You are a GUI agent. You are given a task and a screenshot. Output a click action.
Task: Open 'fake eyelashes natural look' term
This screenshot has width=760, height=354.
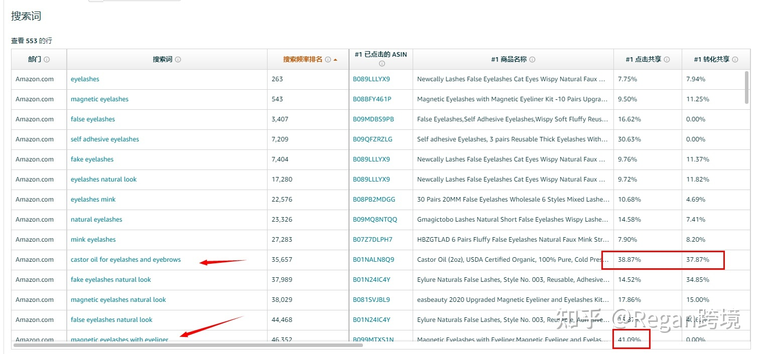pyautogui.click(x=111, y=280)
